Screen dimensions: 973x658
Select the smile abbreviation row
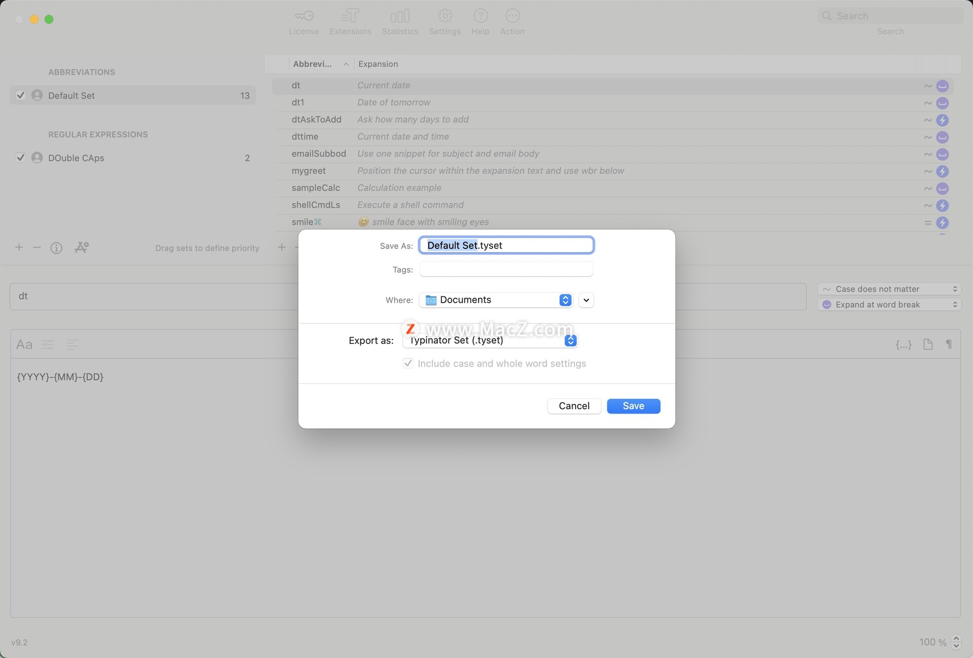613,223
